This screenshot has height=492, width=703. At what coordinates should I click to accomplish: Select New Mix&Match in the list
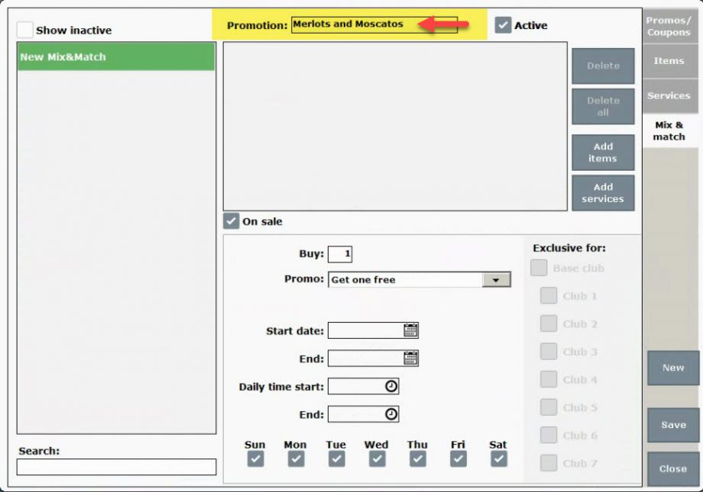[116, 57]
